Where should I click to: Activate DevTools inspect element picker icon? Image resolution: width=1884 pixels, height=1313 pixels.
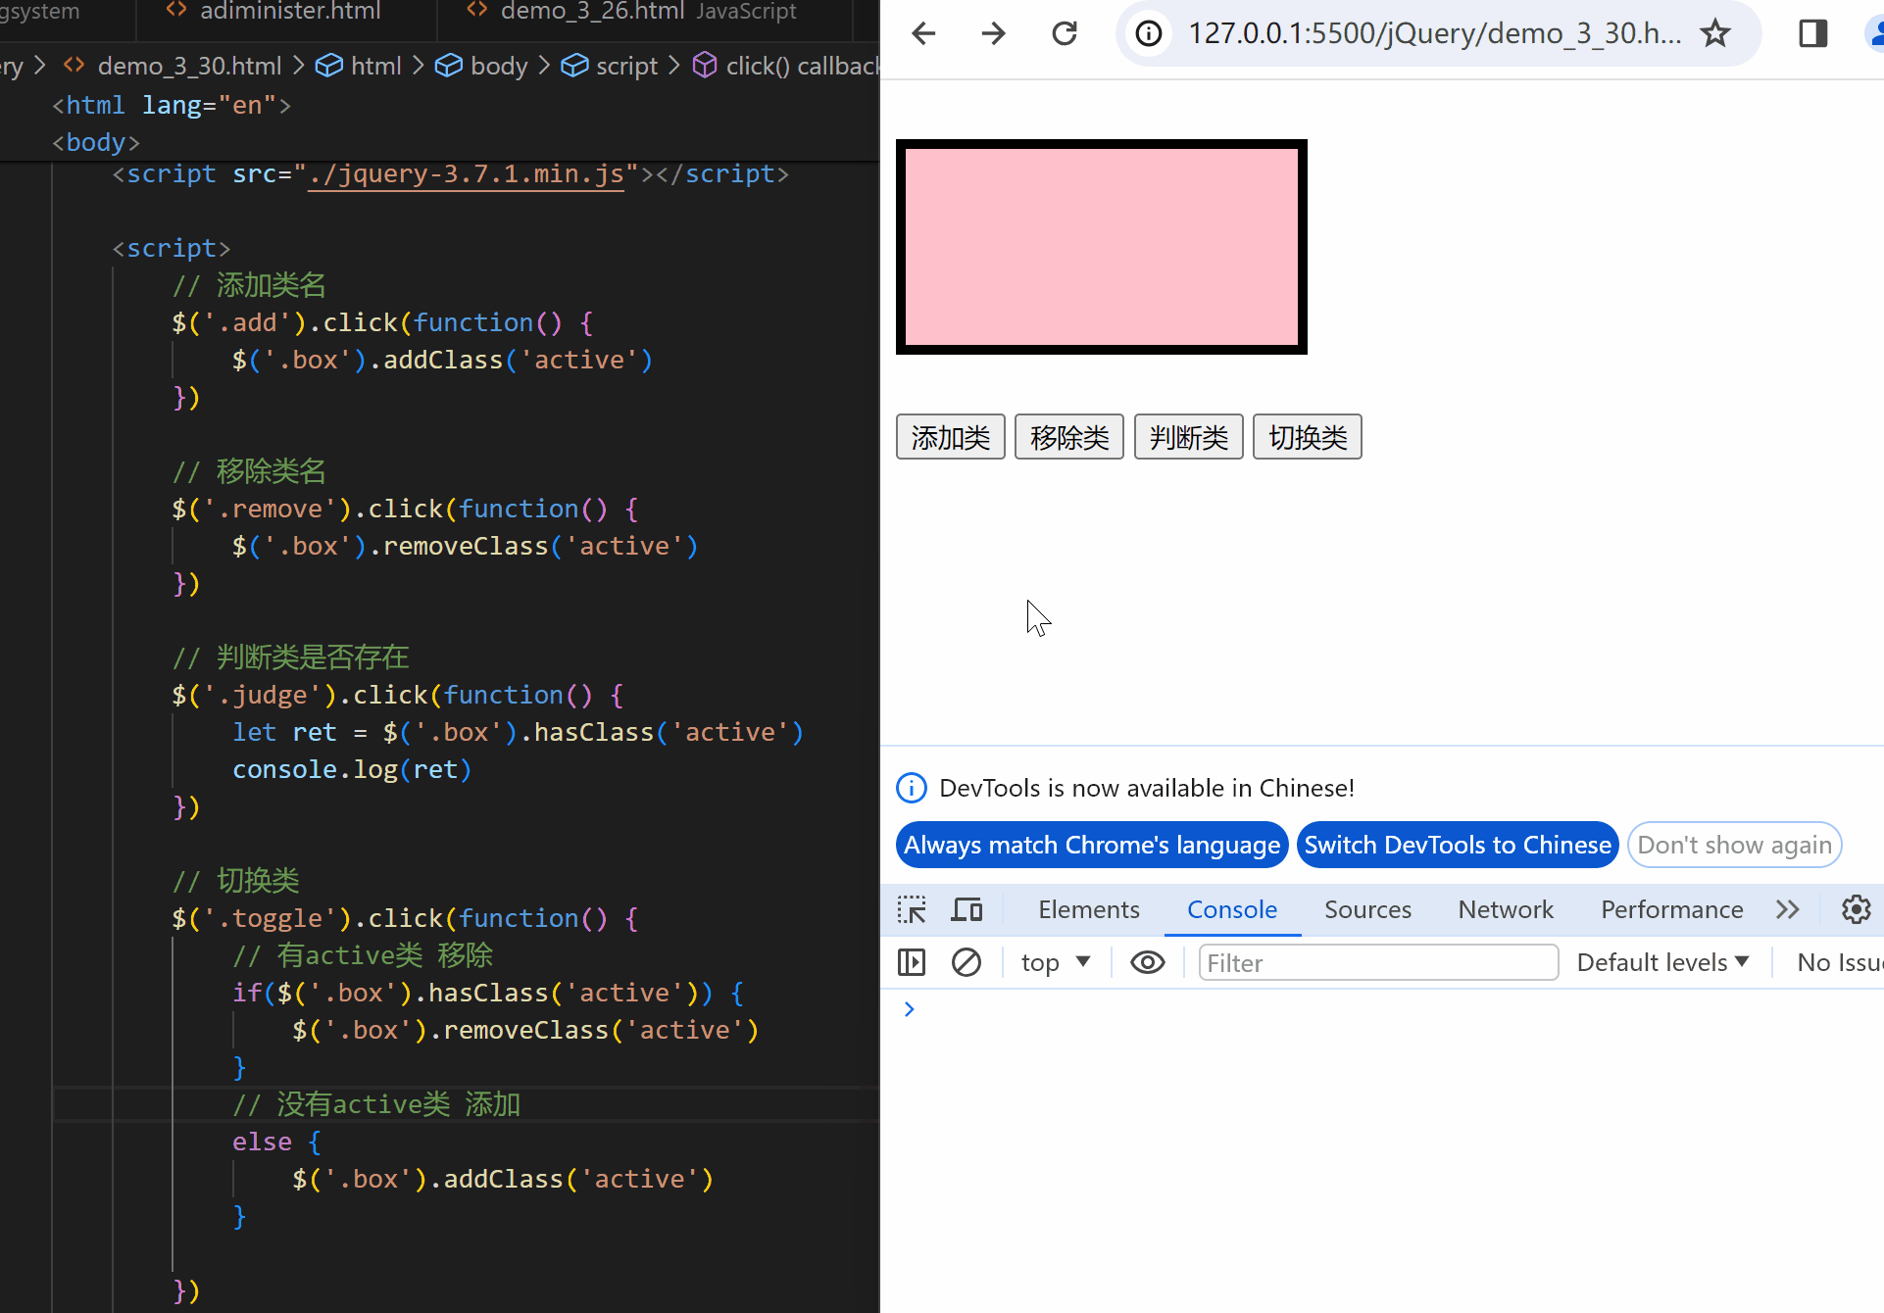[x=912, y=909]
